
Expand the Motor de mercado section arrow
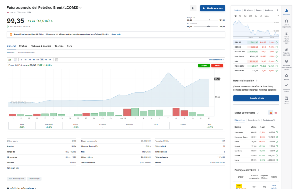tap(258, 113)
